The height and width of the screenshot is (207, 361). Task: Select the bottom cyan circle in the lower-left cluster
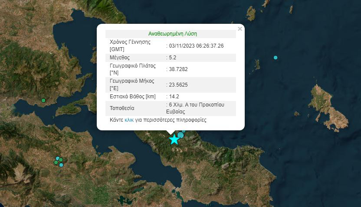(x=61, y=165)
